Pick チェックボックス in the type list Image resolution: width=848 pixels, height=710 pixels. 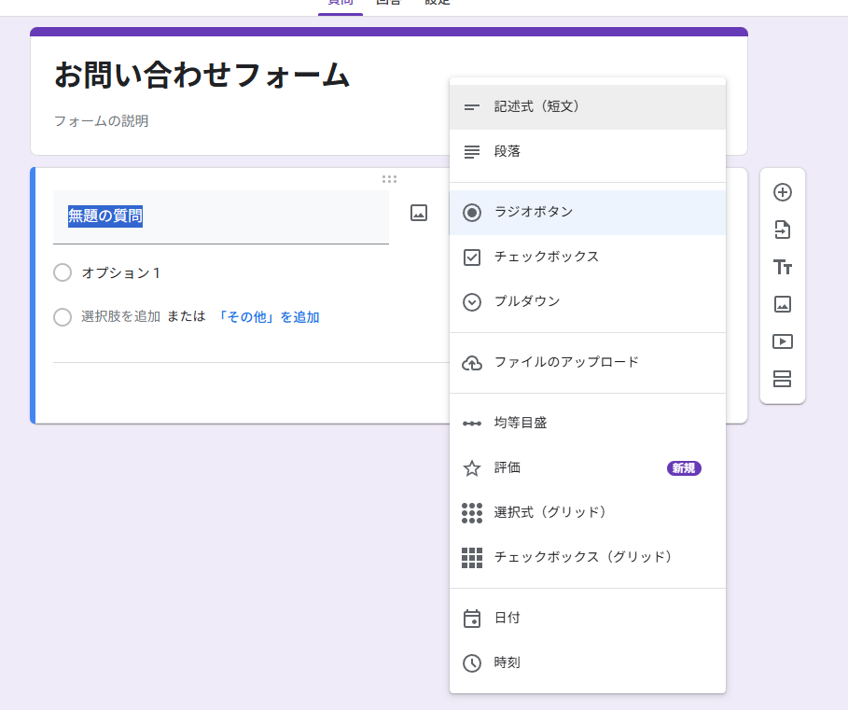pyautogui.click(x=588, y=257)
